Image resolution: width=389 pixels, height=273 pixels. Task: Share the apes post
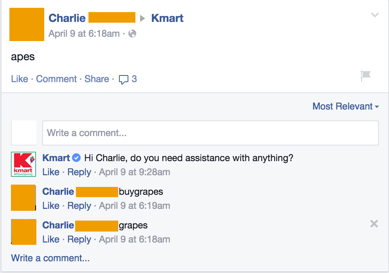[97, 79]
